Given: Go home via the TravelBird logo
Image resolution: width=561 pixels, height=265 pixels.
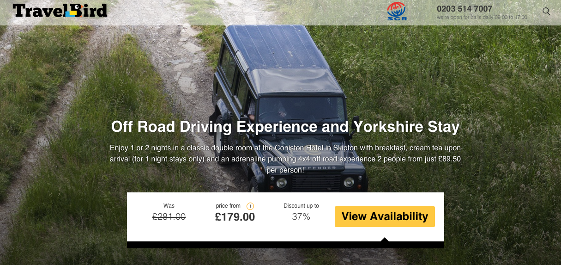Looking at the screenshot, I should (x=60, y=10).
